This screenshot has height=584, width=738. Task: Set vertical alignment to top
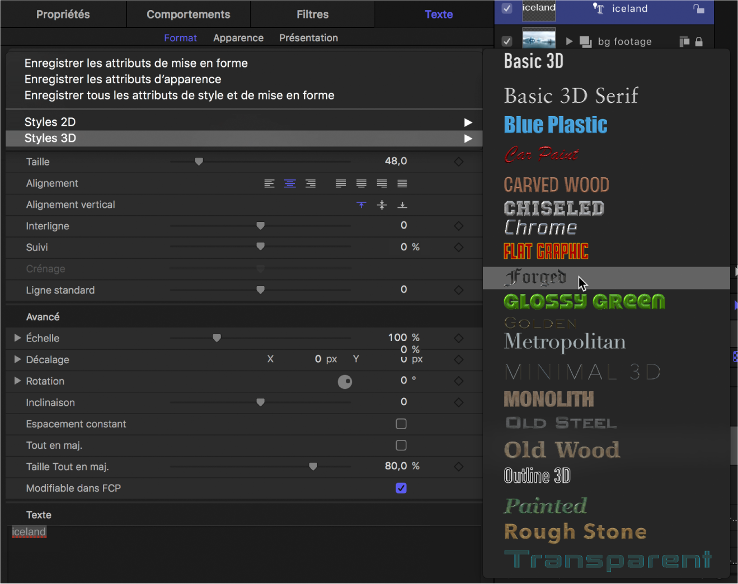tap(361, 205)
